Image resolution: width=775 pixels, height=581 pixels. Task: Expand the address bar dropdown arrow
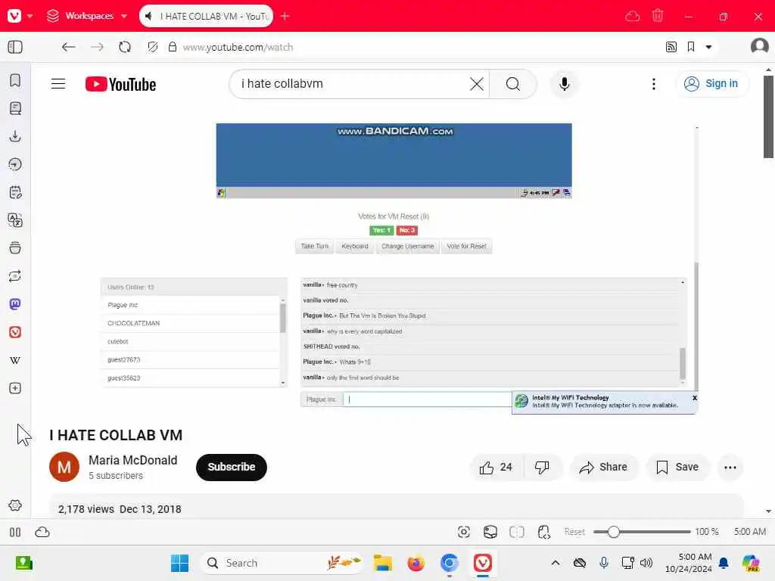pyautogui.click(x=708, y=47)
